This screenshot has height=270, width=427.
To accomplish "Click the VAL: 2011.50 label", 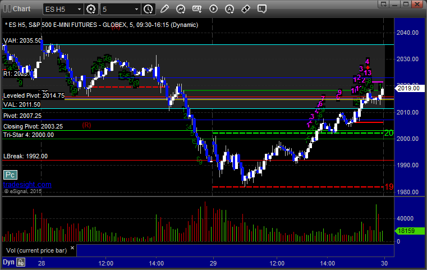I will 22,104.
